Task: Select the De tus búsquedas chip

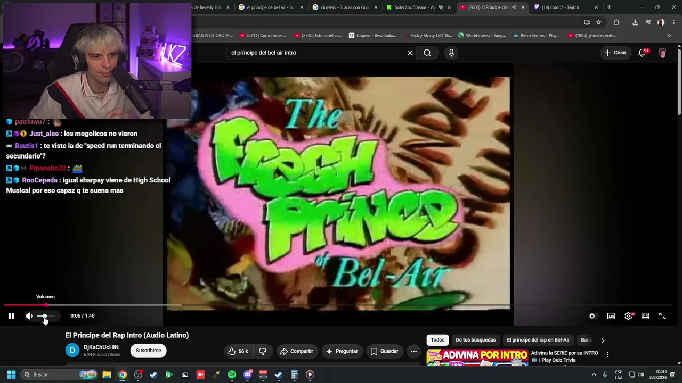Action: (x=475, y=340)
